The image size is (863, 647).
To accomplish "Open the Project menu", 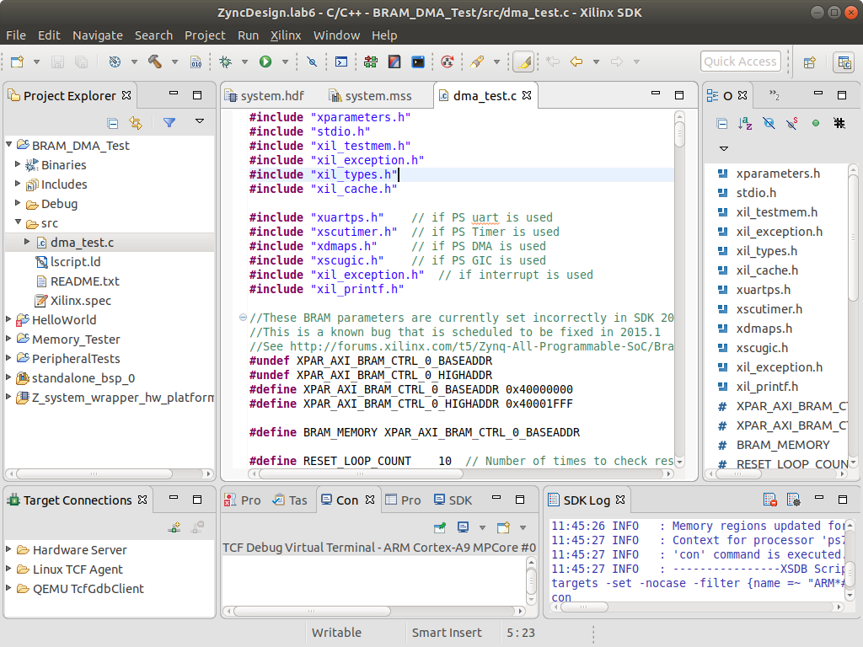I will click(x=205, y=35).
